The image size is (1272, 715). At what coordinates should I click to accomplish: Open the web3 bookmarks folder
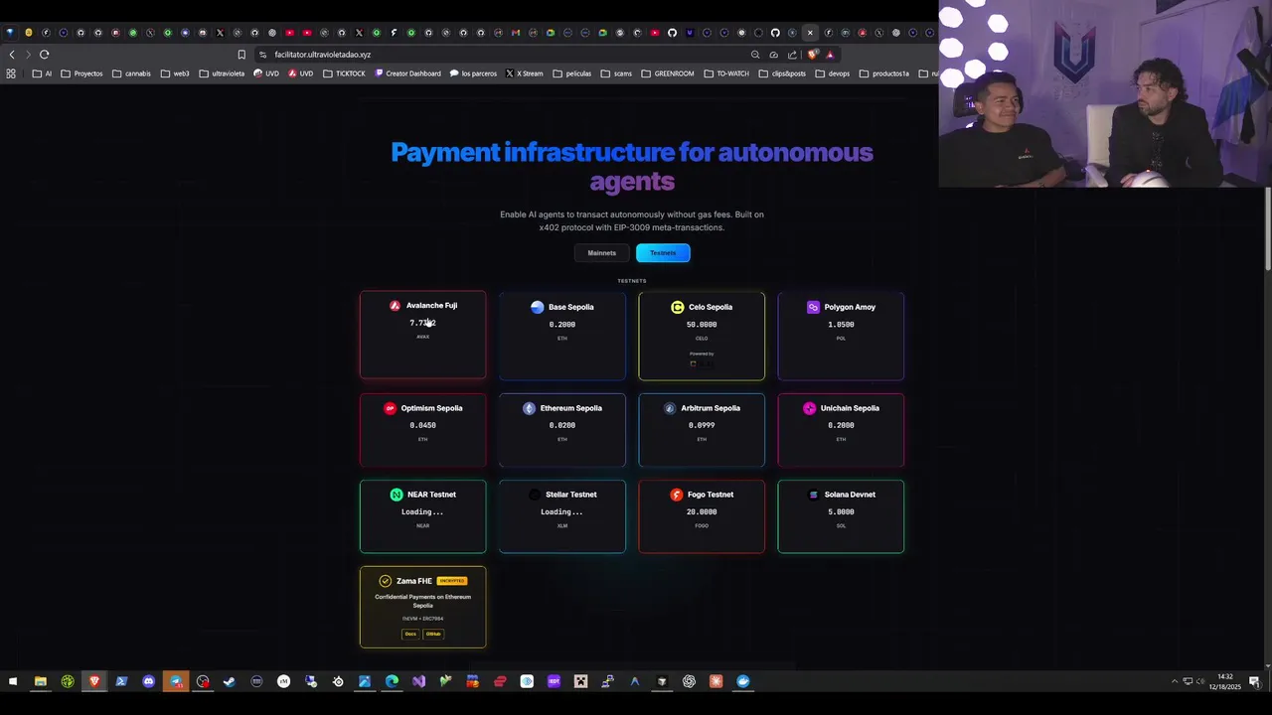pos(174,73)
